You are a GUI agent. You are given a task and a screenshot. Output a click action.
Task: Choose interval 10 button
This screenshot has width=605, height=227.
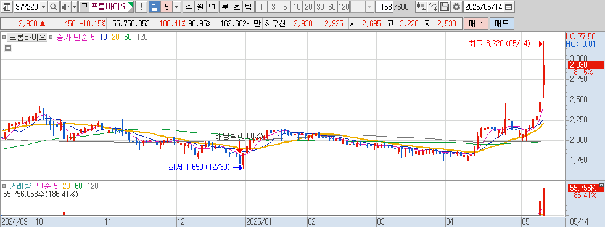(297, 7)
